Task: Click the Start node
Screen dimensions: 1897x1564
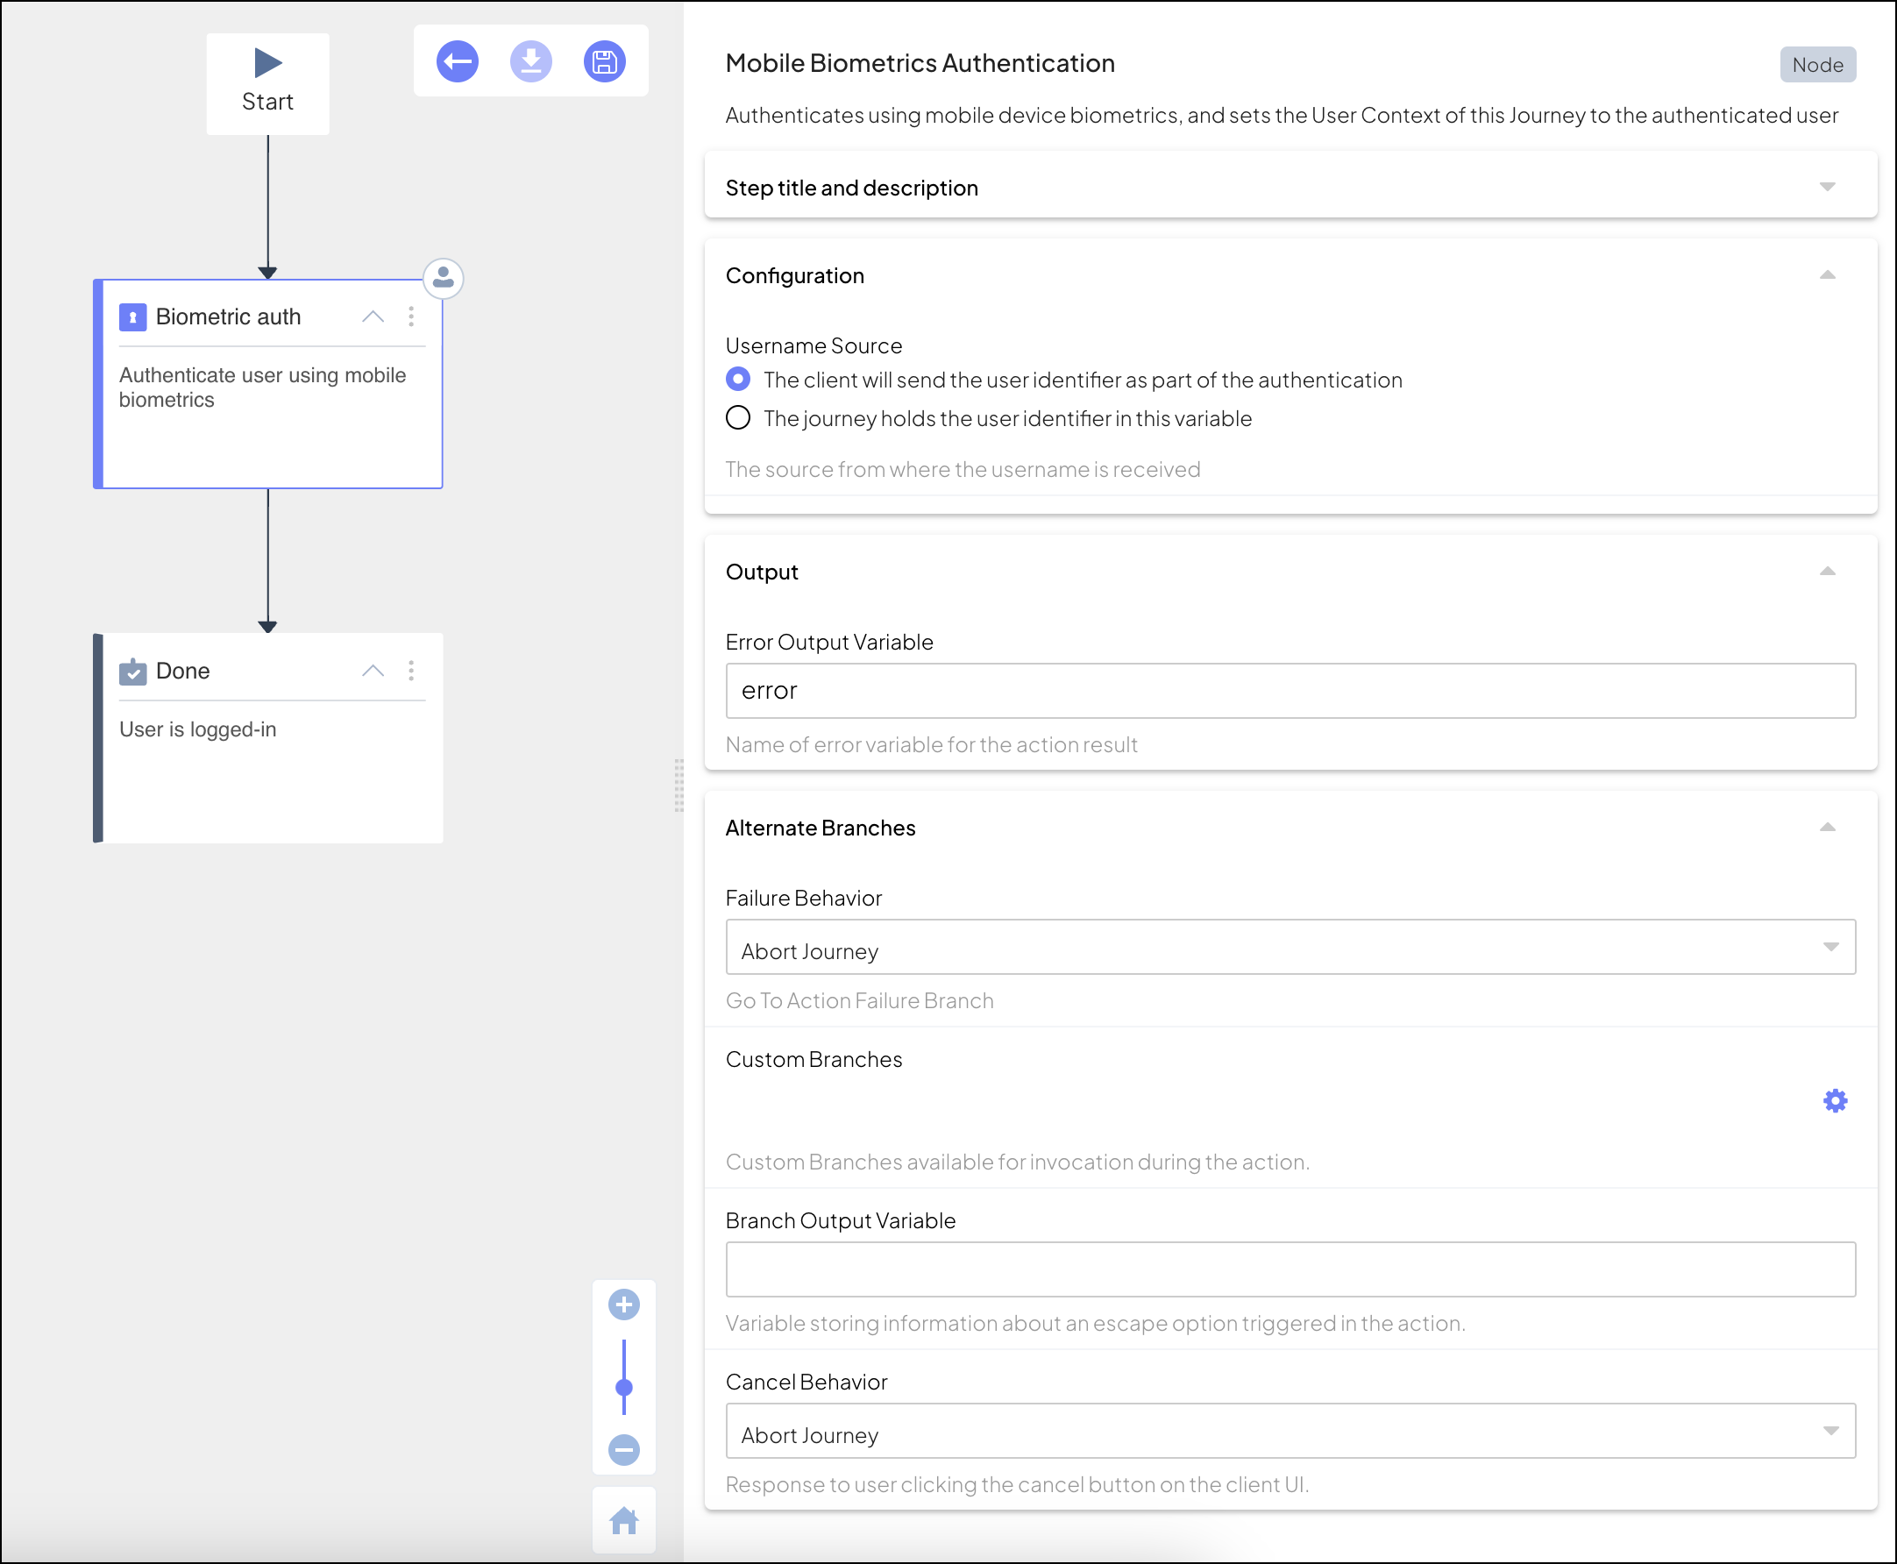Action: (x=267, y=83)
